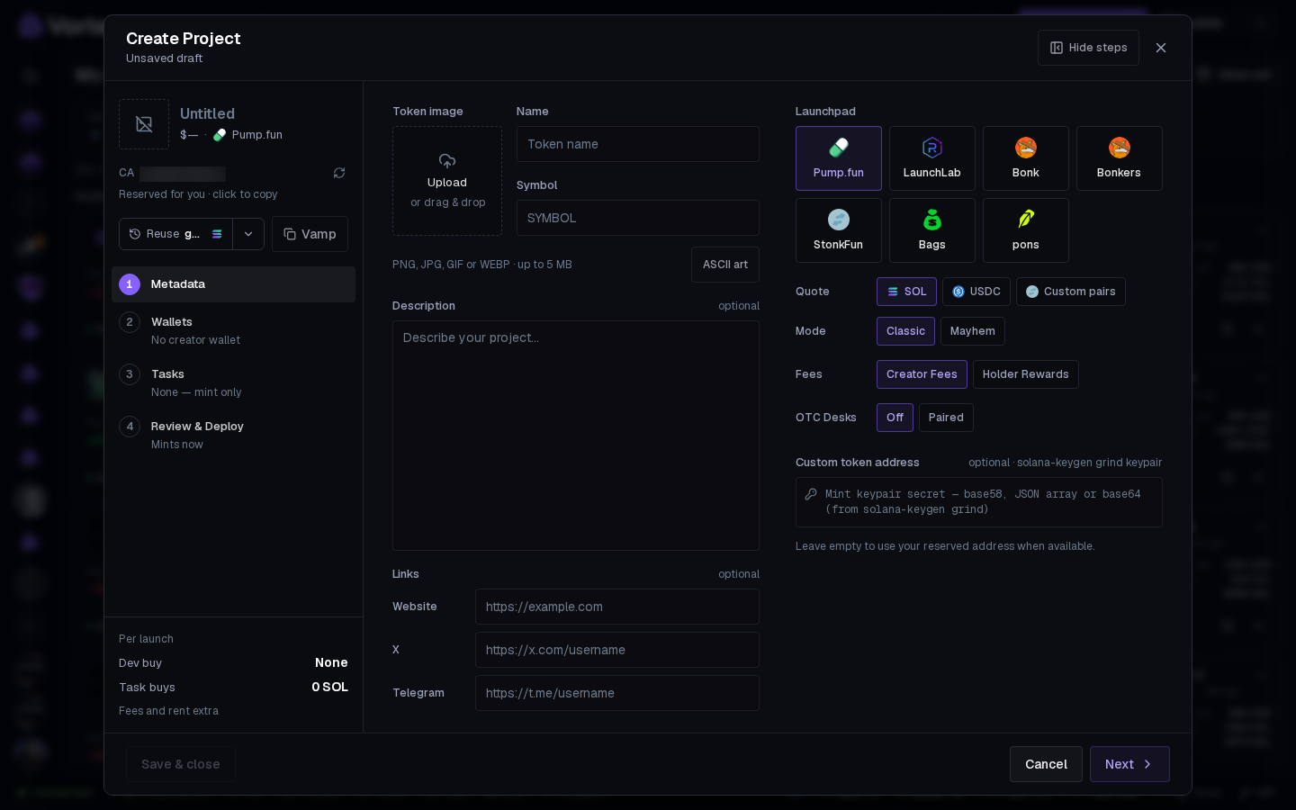The image size is (1296, 810).
Task: Switch mode to Mayhem
Action: [972, 331]
